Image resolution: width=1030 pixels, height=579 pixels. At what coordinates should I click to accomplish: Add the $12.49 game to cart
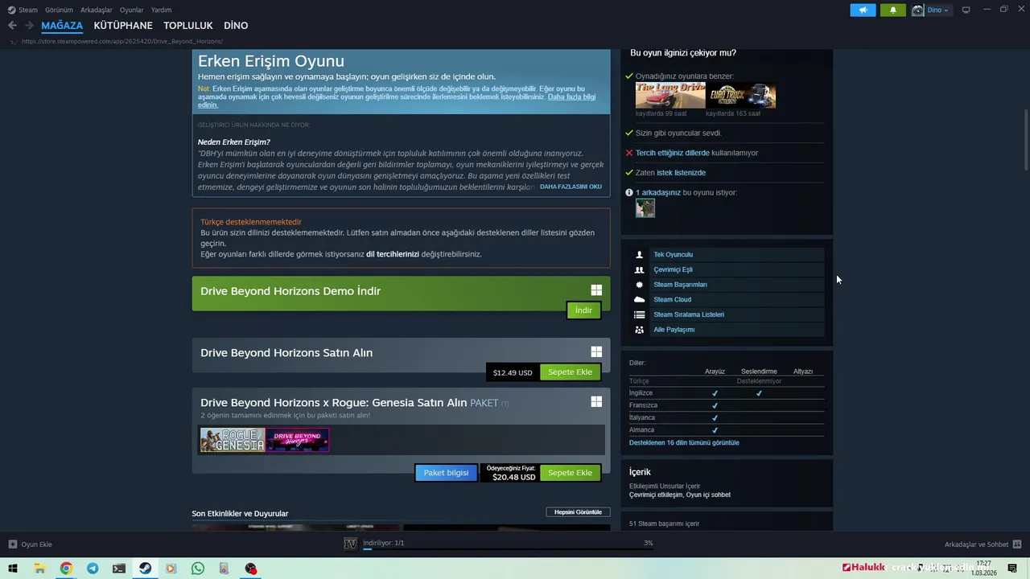tap(570, 372)
